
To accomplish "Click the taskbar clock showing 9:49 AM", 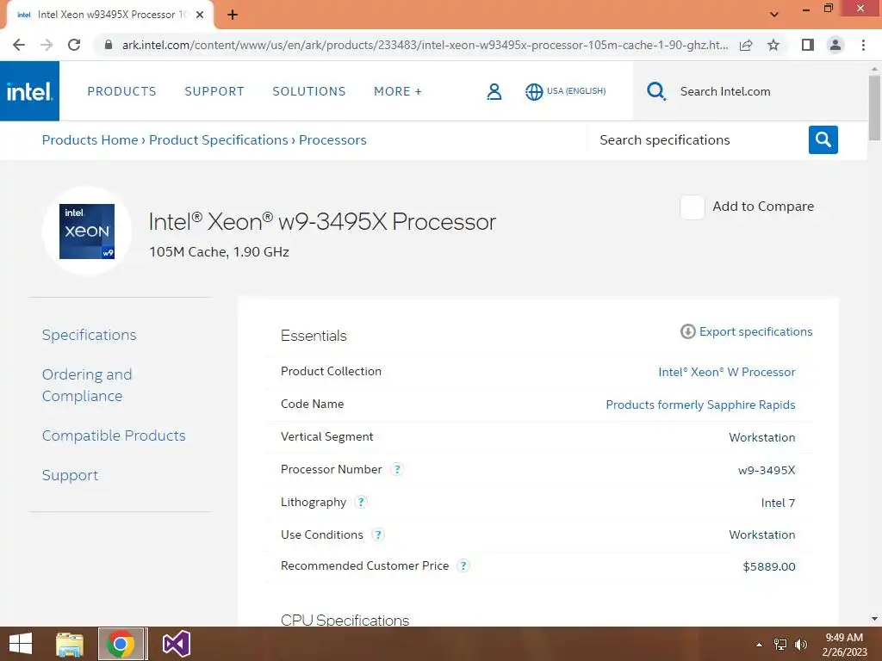I will pos(844,645).
